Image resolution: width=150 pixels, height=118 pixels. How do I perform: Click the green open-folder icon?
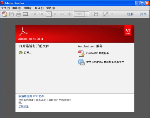pyautogui.click(x=21, y=53)
